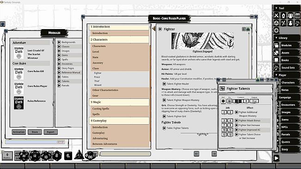Open the Combat Tracker crossed-swords tool
Screen dimensions: 301x169
pos(276,16)
